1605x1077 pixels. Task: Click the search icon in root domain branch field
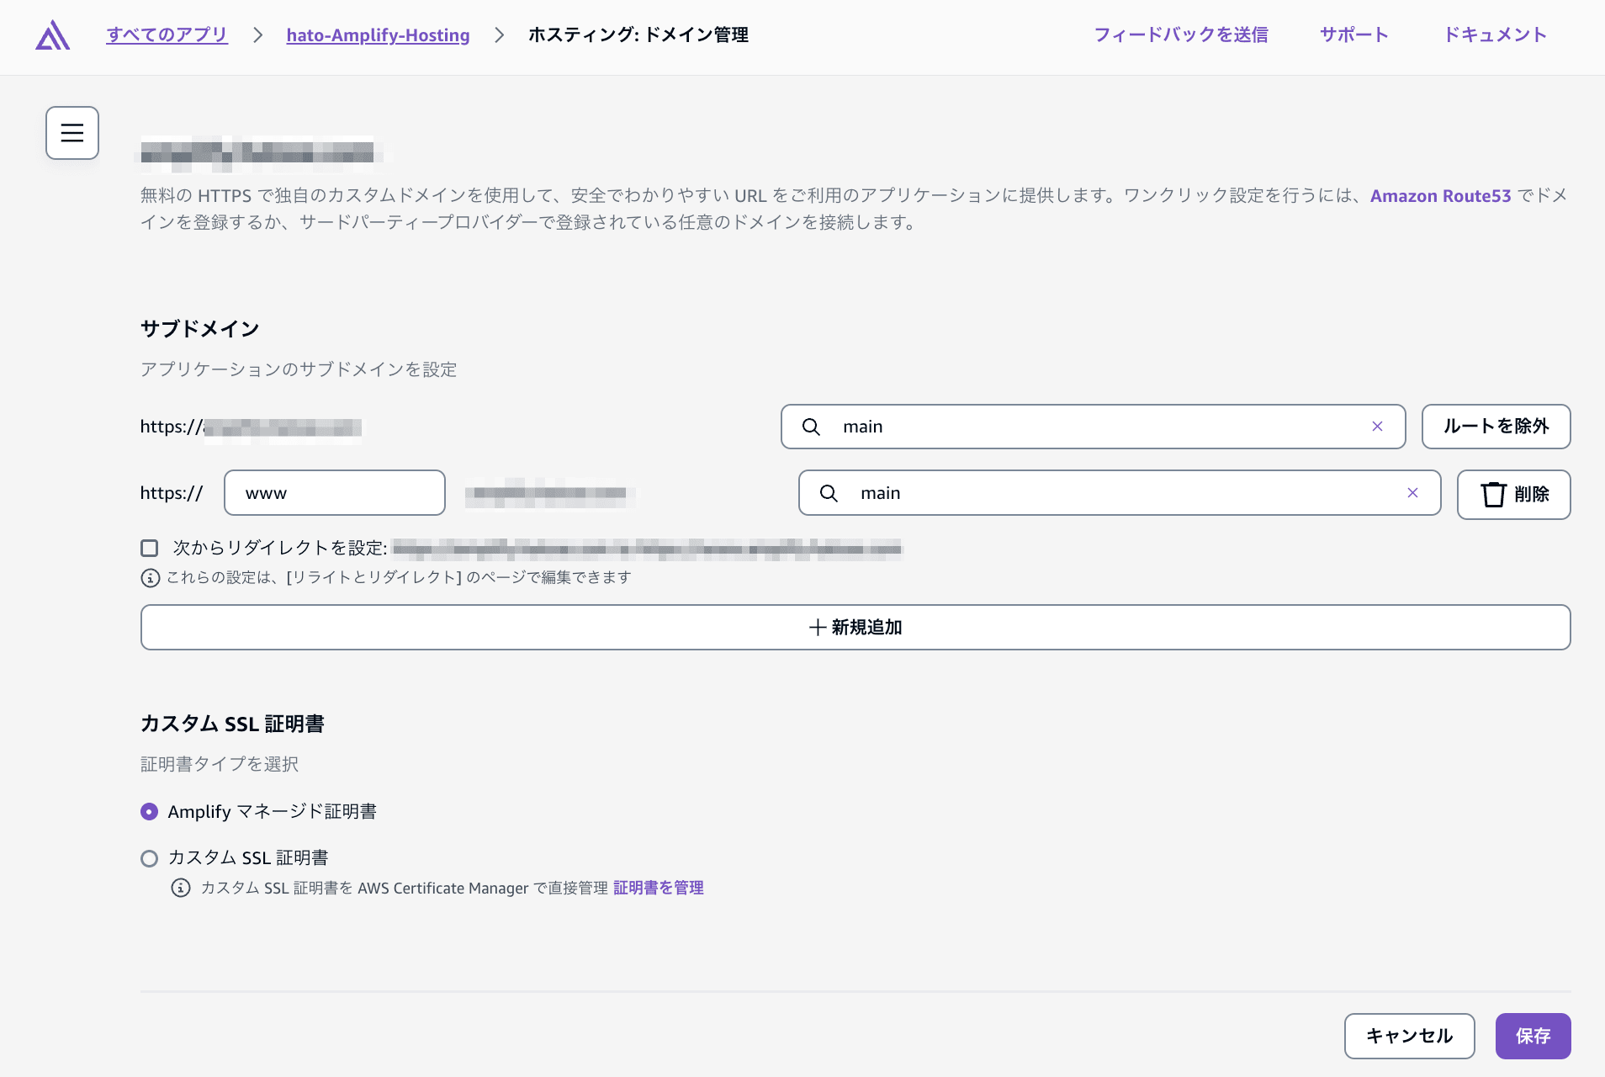pos(811,427)
